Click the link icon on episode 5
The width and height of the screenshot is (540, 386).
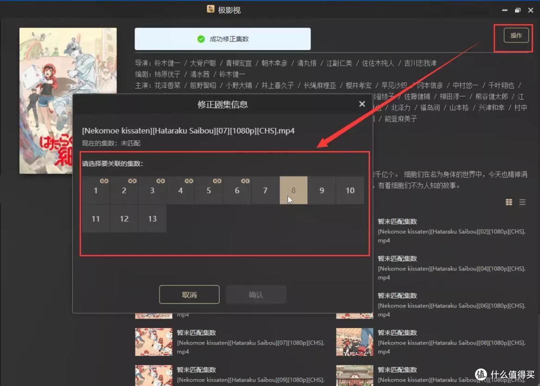pyautogui.click(x=217, y=181)
